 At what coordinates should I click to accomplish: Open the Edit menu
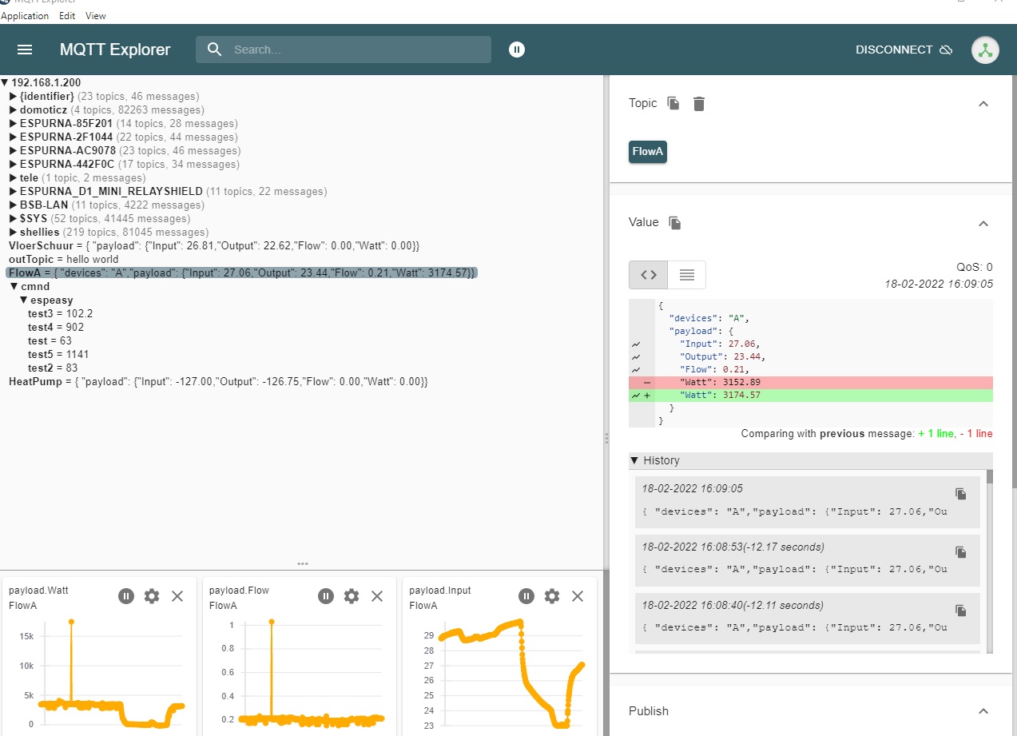point(67,16)
